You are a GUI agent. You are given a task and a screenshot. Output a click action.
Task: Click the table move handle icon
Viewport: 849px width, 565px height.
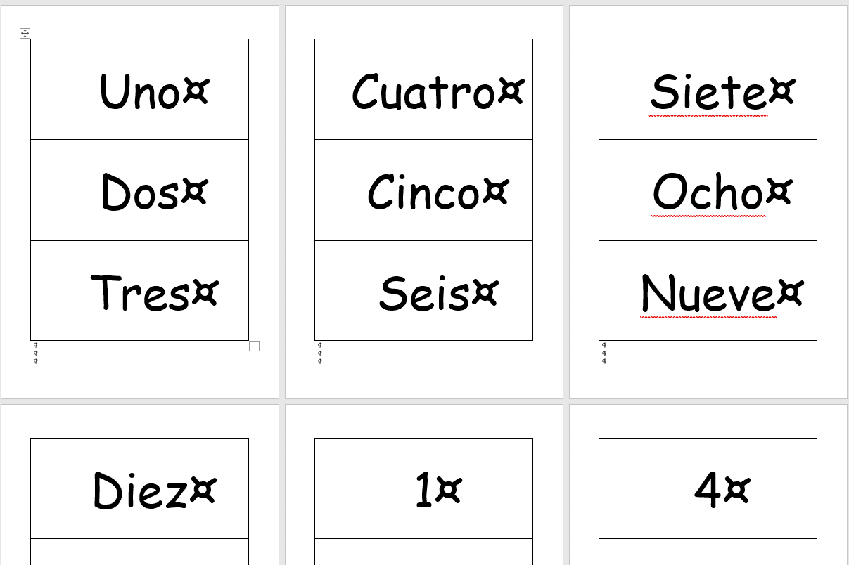point(25,33)
